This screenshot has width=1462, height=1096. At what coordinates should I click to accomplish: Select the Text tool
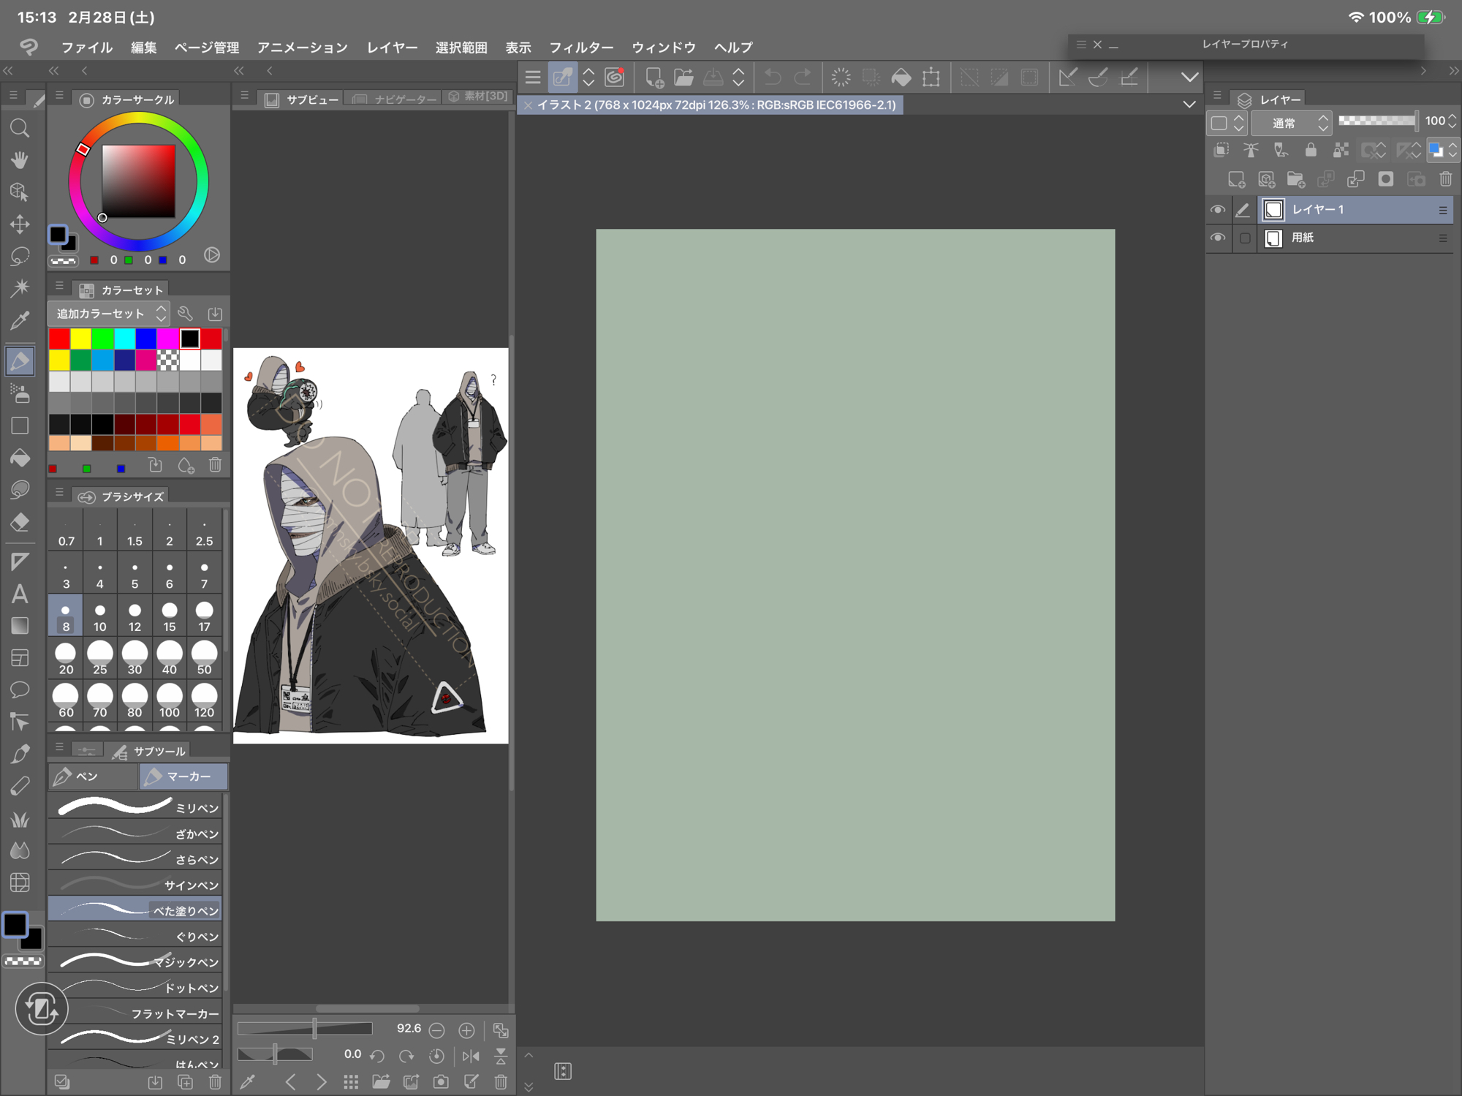(x=20, y=593)
